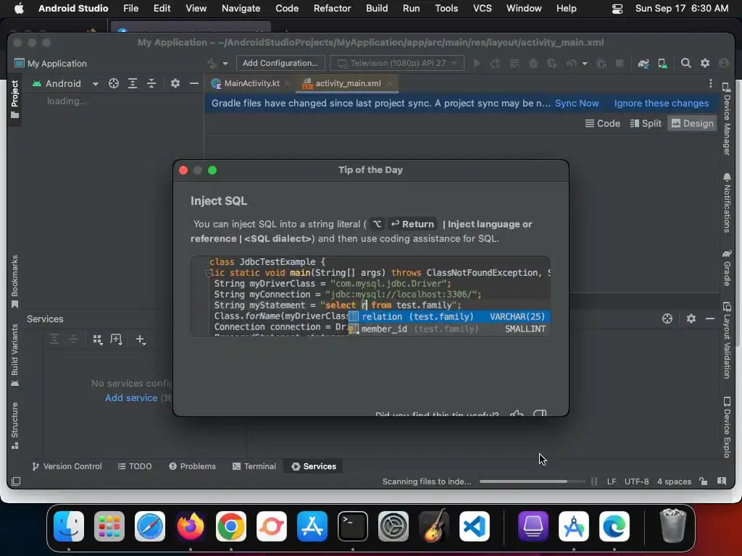The height and width of the screenshot is (556, 742).
Task: Open IDE settings gear in main toolbar
Action: (x=704, y=63)
